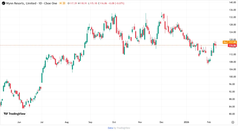
Task: Click the 'D' data mode badge
Action: pyautogui.click(x=64, y=3)
